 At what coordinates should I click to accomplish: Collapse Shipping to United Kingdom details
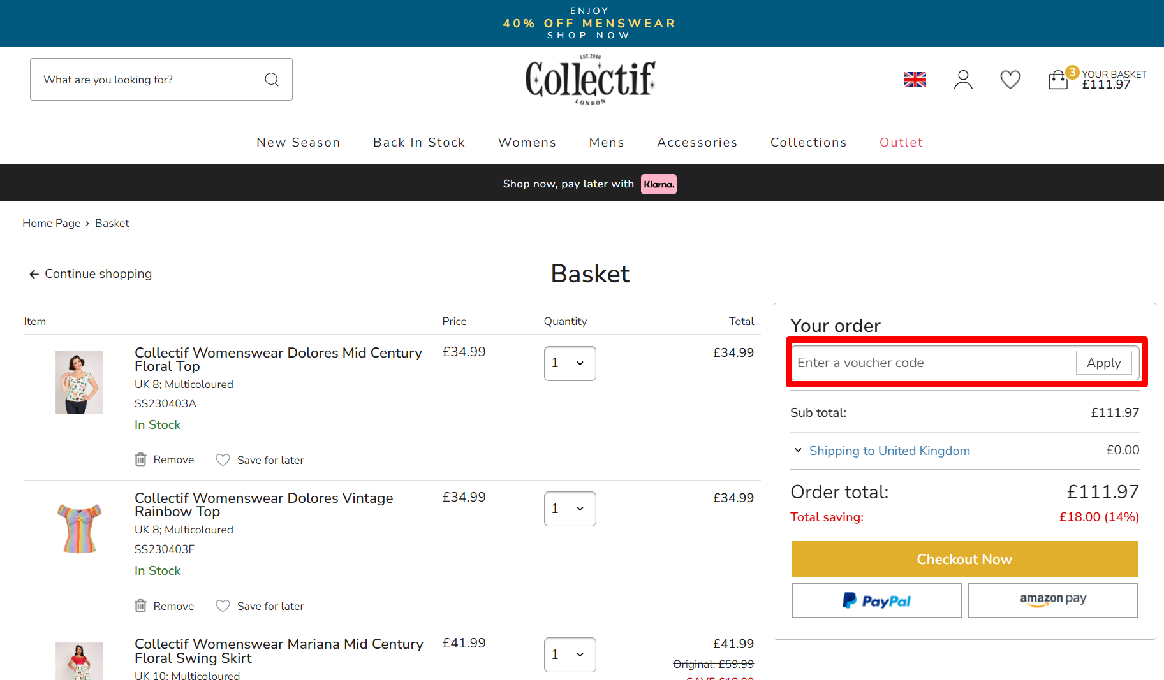pyautogui.click(x=798, y=450)
